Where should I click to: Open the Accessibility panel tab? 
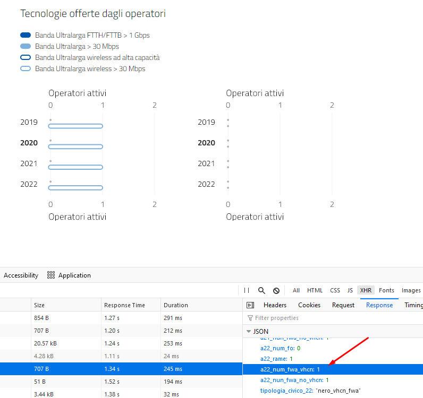point(21,275)
